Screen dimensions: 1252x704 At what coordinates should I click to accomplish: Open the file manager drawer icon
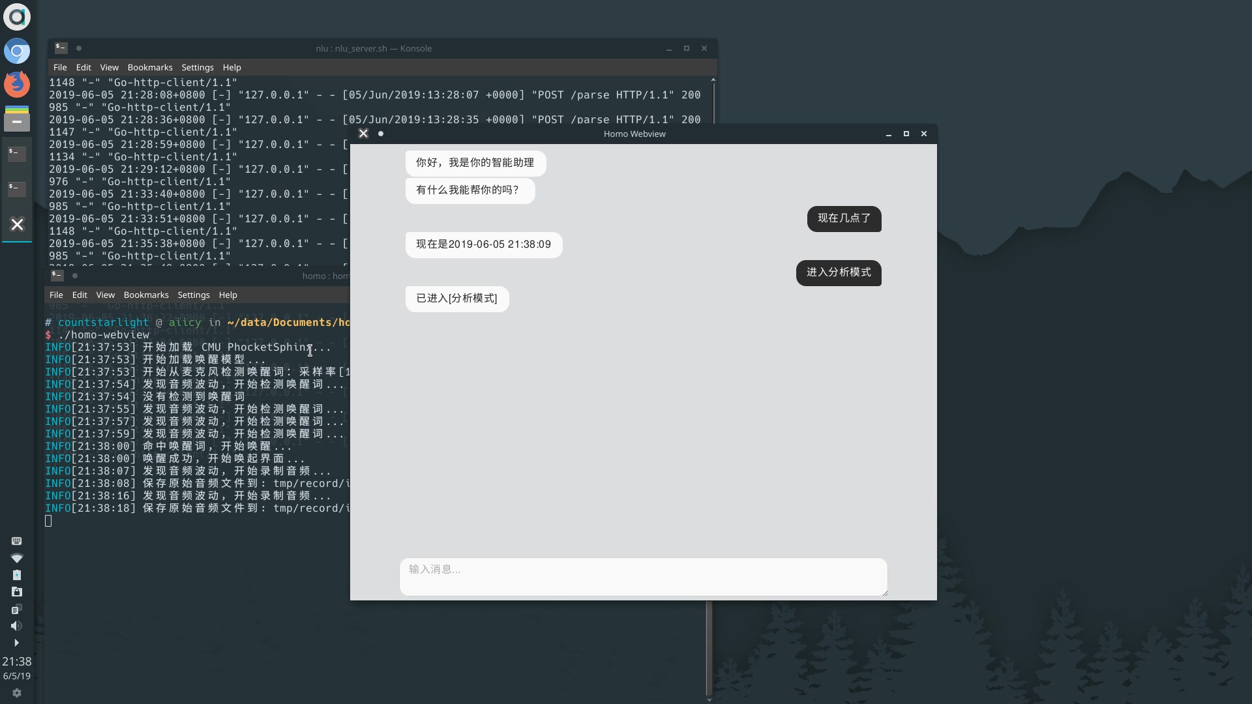(17, 119)
